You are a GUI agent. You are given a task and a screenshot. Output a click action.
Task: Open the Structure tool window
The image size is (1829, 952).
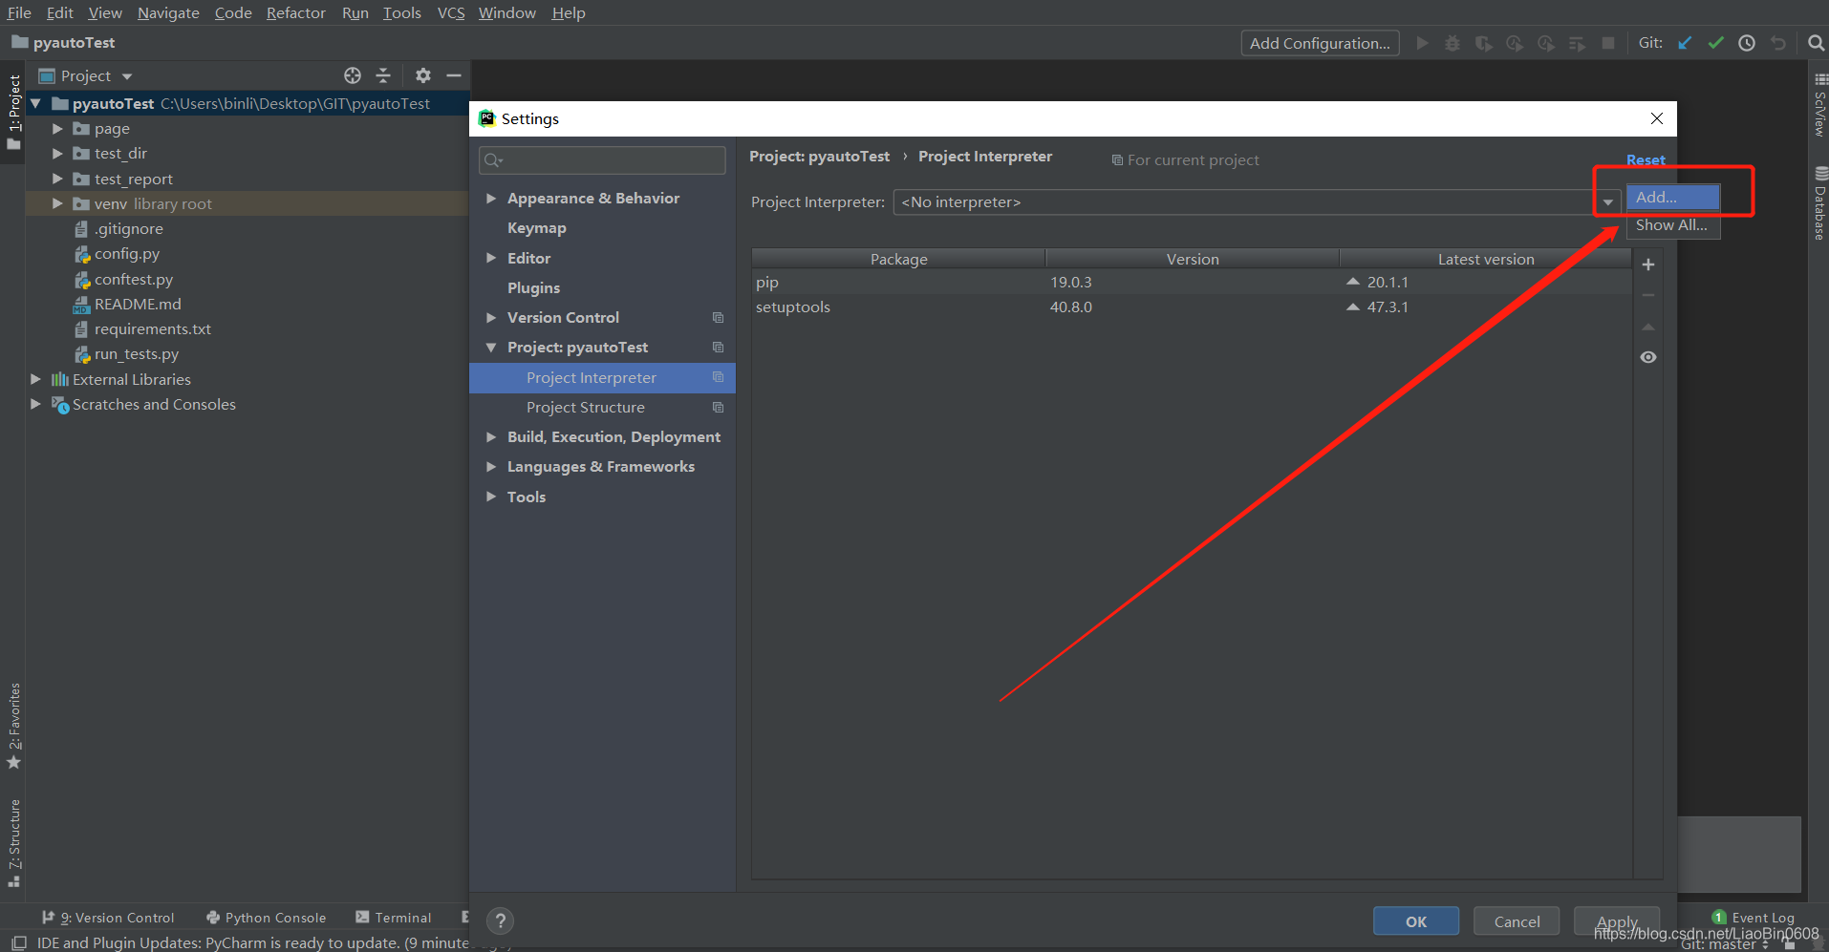point(13,843)
